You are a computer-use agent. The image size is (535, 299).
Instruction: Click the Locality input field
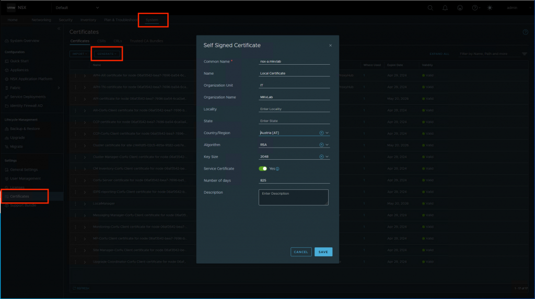tap(294, 109)
